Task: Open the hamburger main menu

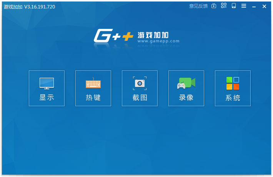Action: click(x=244, y=6)
